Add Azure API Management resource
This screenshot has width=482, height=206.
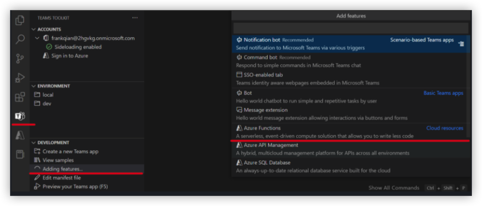(x=351, y=149)
